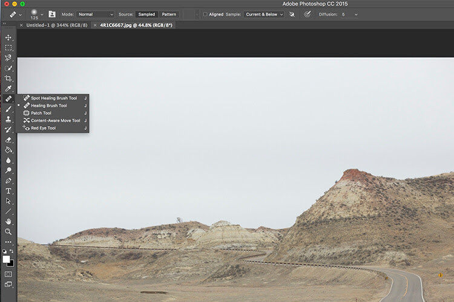454x302 pixels.
Task: Select the Line tool
Action: point(8,211)
